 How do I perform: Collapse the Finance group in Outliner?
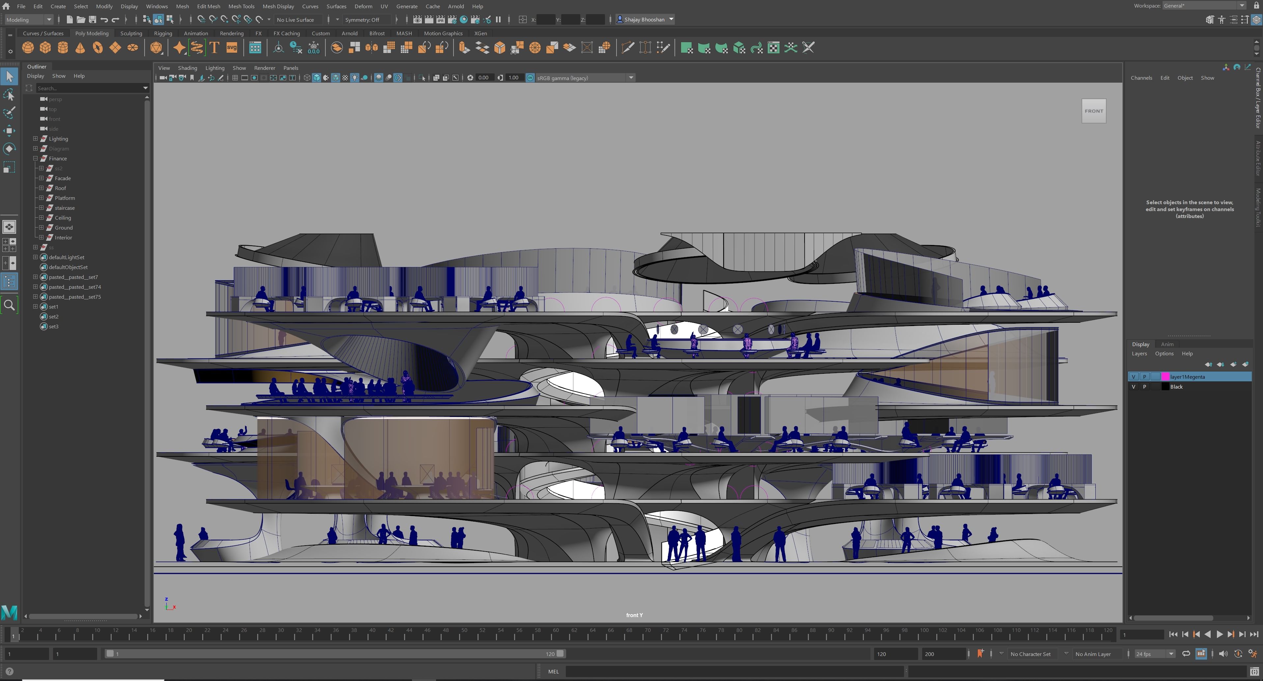coord(35,159)
